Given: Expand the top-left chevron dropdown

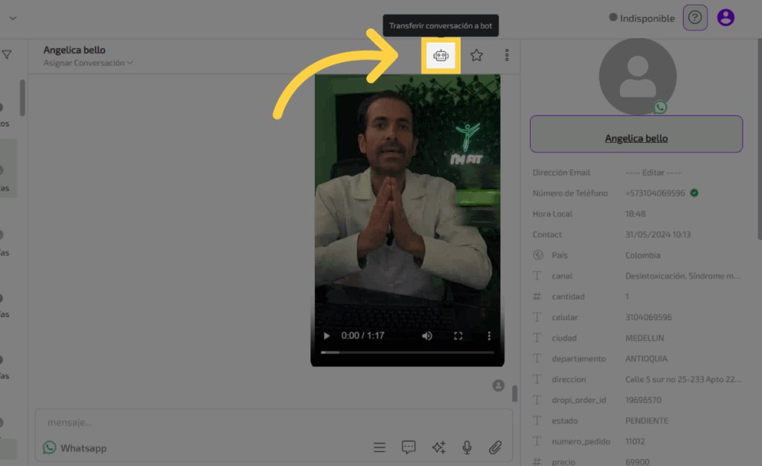Looking at the screenshot, I should 13,18.
